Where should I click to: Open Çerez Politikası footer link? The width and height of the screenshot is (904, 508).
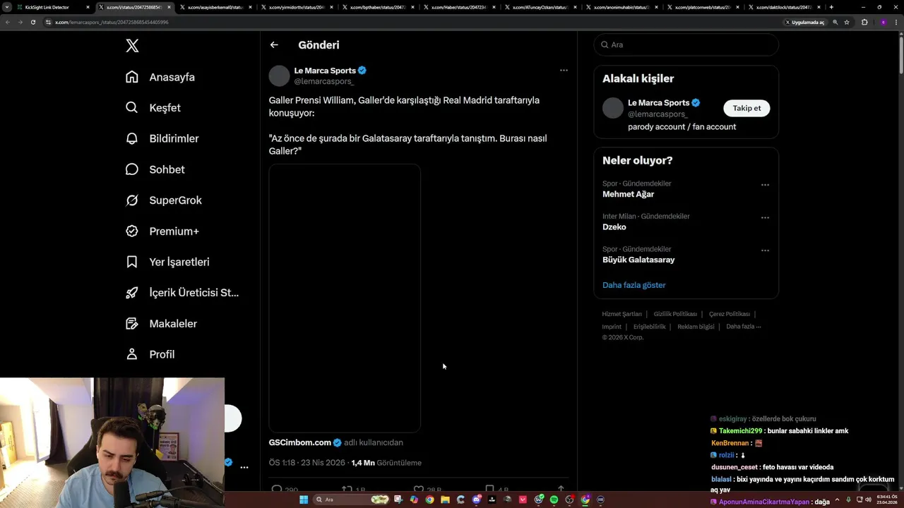[730, 314]
